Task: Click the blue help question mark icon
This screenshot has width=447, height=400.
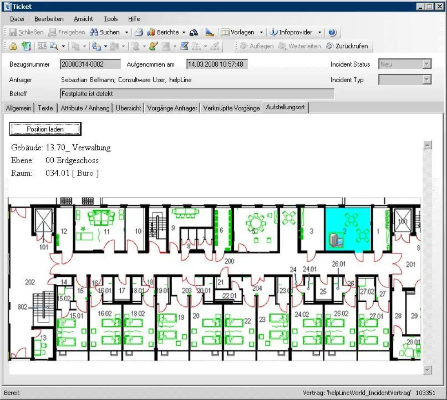Action: click(x=332, y=32)
